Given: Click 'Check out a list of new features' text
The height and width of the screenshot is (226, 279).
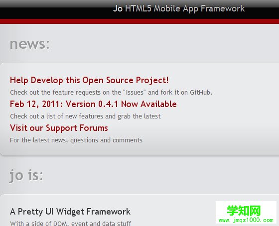Looking at the screenshot, I should point(85,116).
